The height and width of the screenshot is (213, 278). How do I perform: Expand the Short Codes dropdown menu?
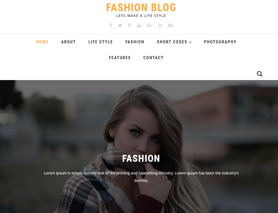pyautogui.click(x=174, y=42)
